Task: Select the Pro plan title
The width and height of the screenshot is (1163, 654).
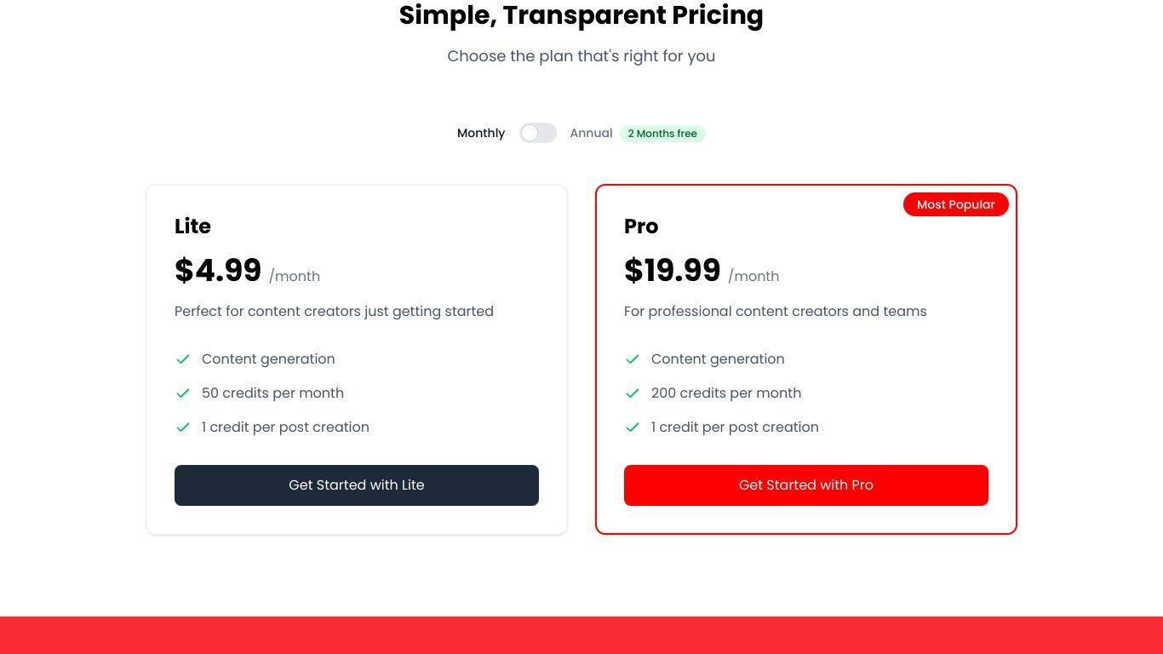Action: tap(641, 227)
